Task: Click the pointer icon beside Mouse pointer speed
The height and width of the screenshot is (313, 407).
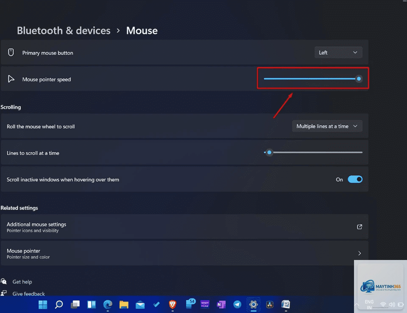Action: pyautogui.click(x=11, y=79)
